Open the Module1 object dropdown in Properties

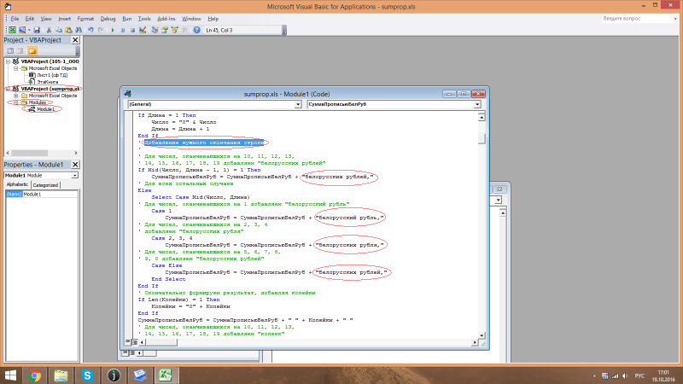(75, 176)
